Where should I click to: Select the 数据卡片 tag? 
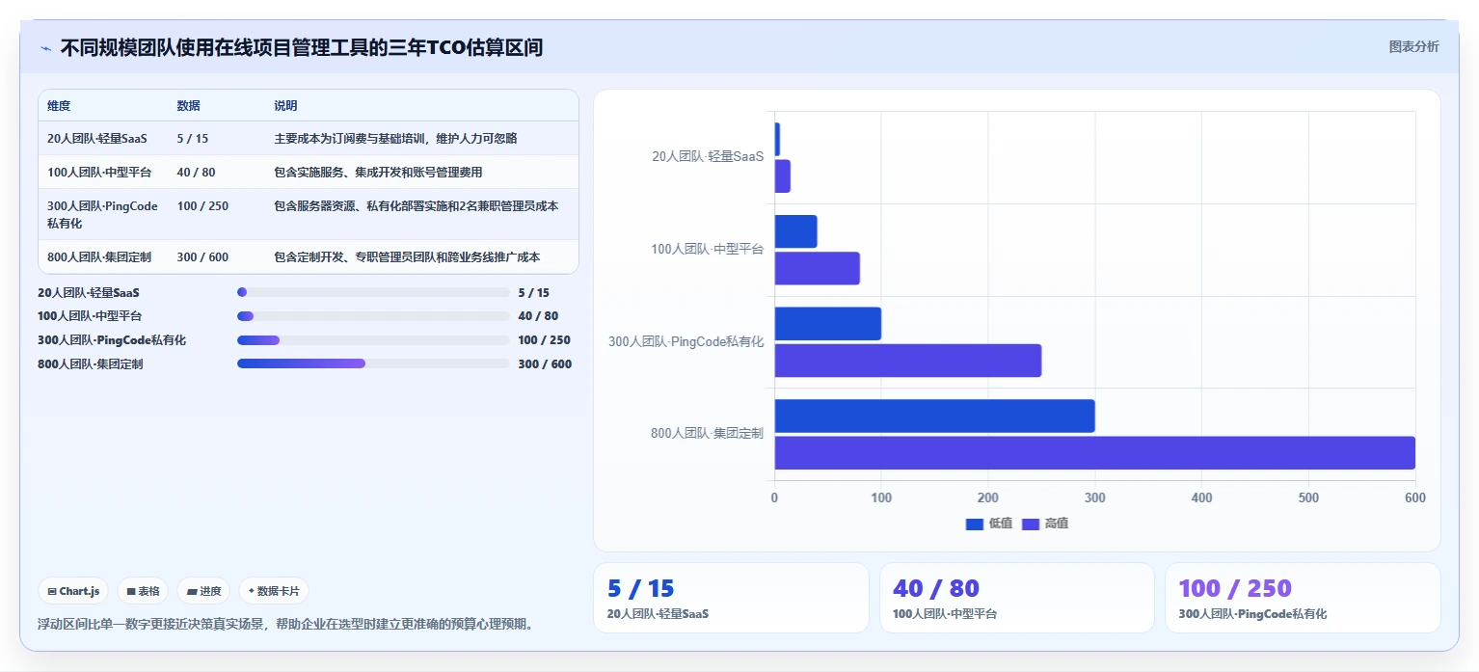pos(274,591)
